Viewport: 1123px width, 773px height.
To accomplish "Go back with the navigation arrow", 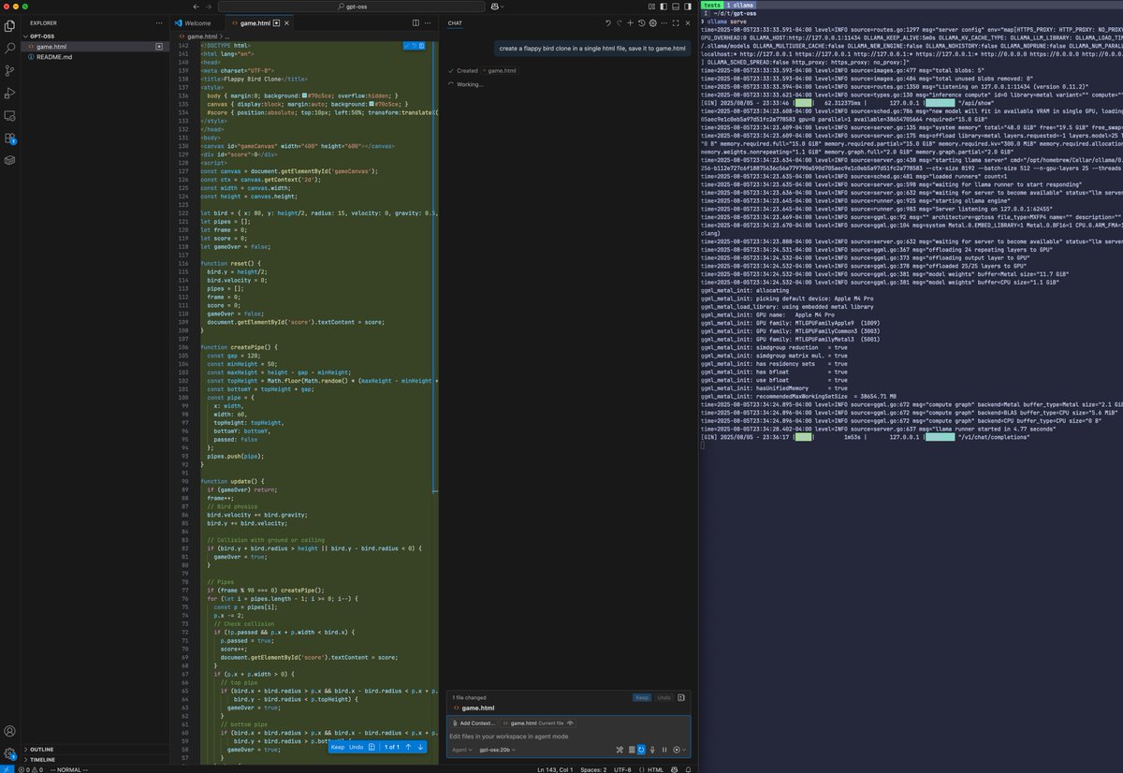I will [197, 7].
